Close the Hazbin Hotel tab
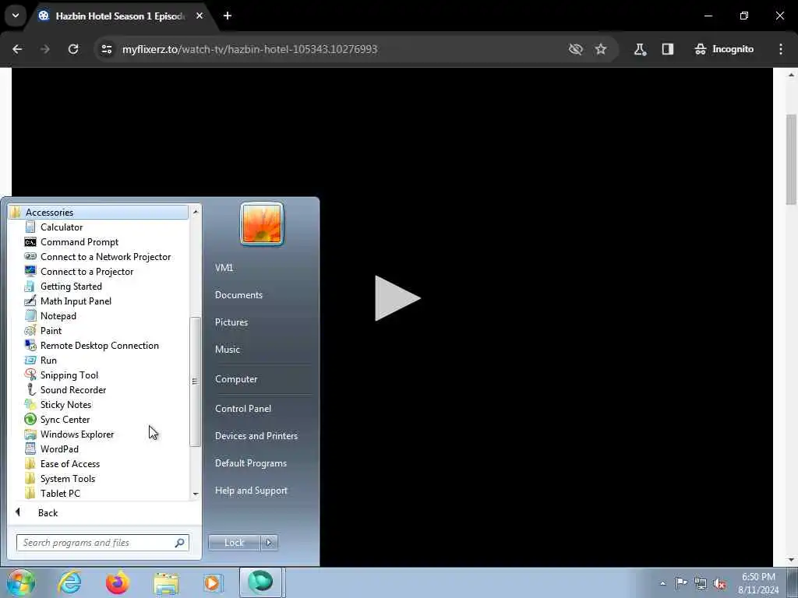This screenshot has width=798, height=598. (199, 16)
